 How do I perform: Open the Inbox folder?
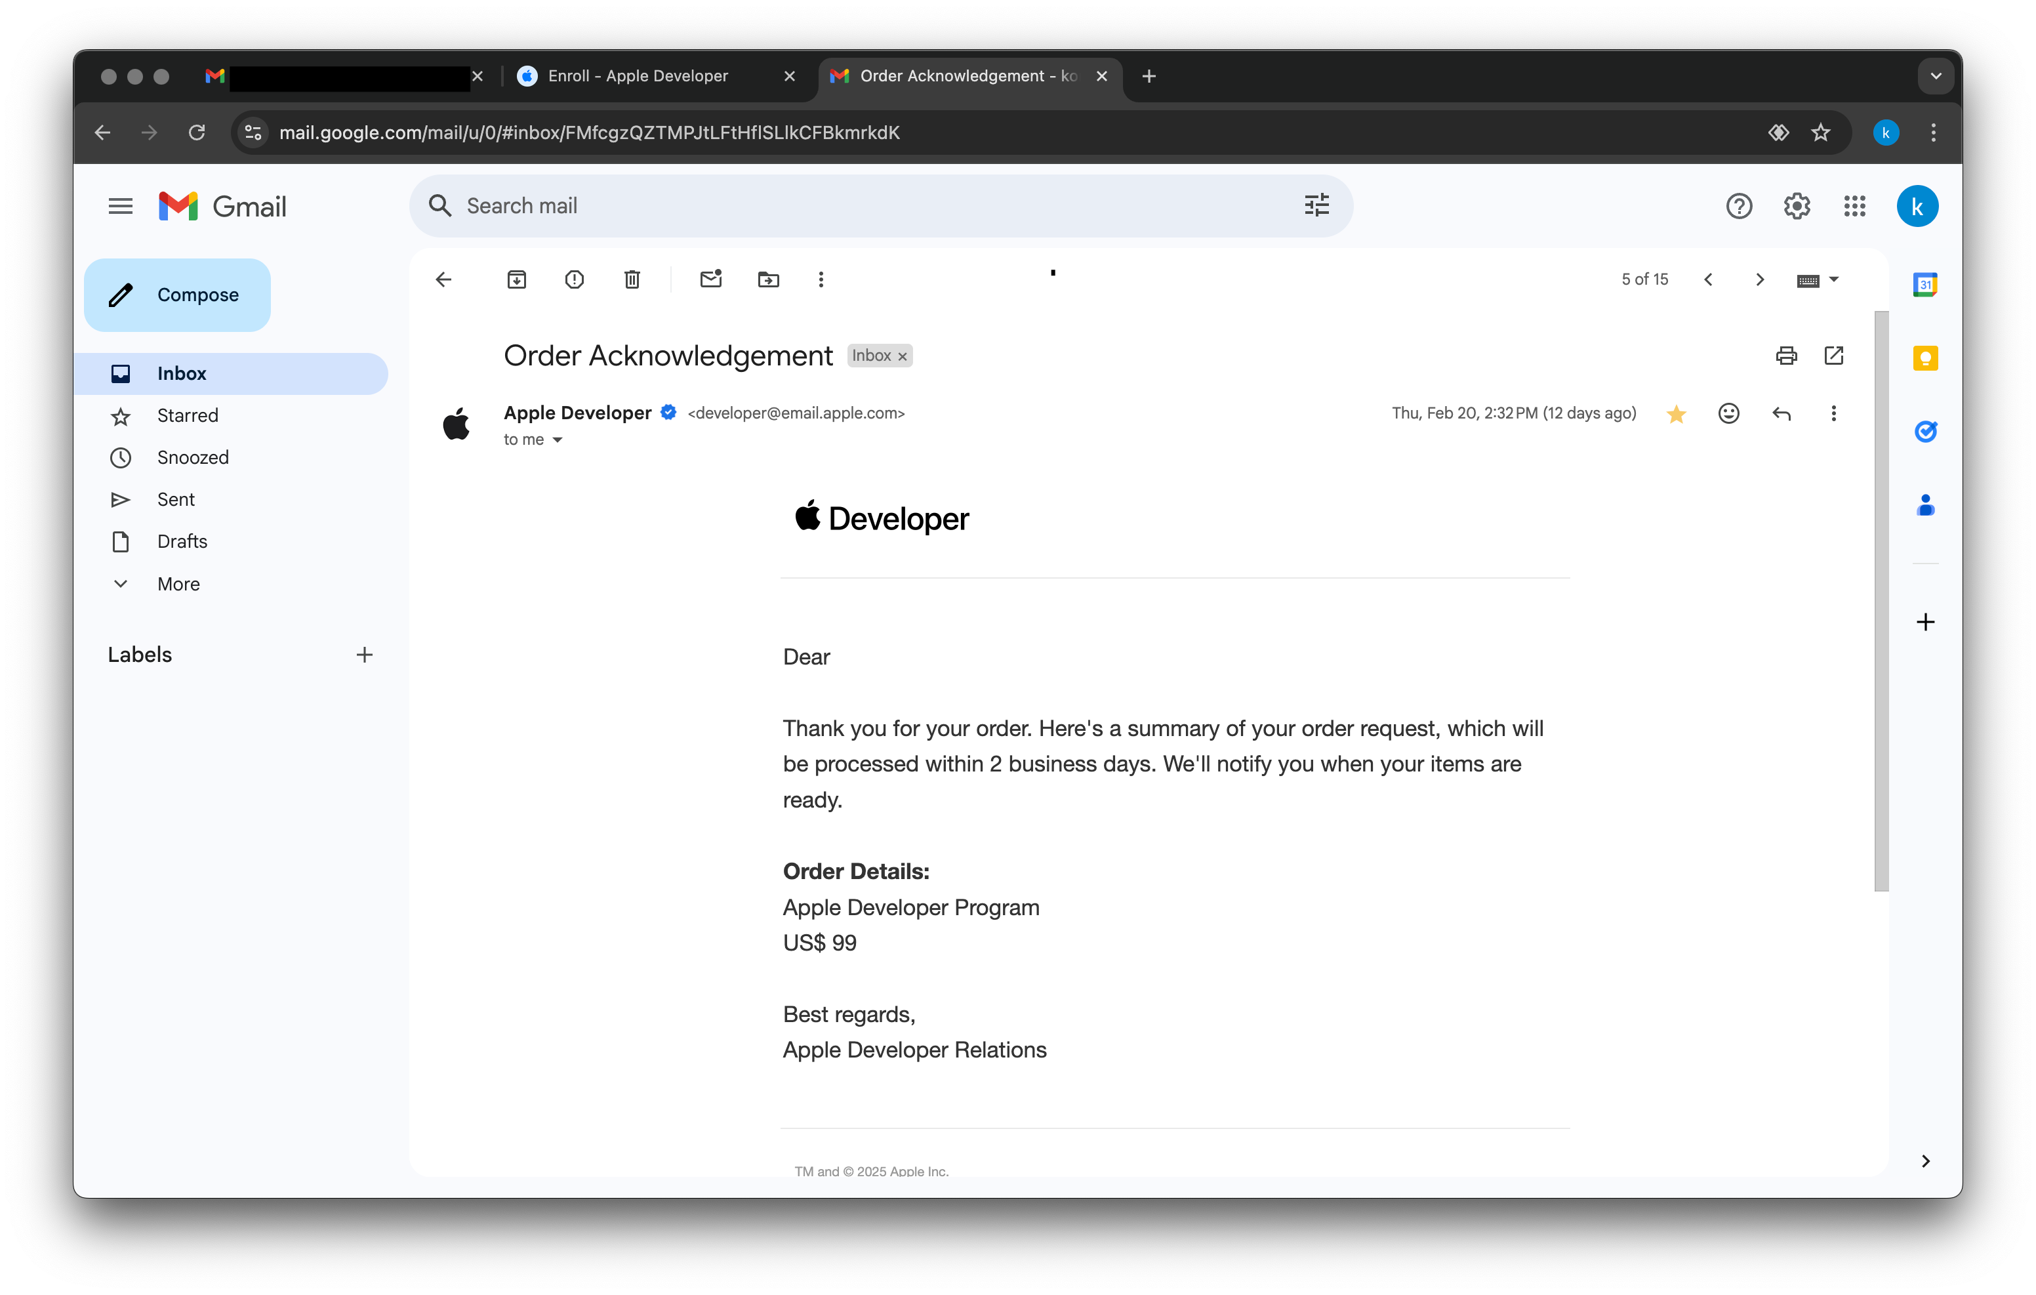[230, 373]
